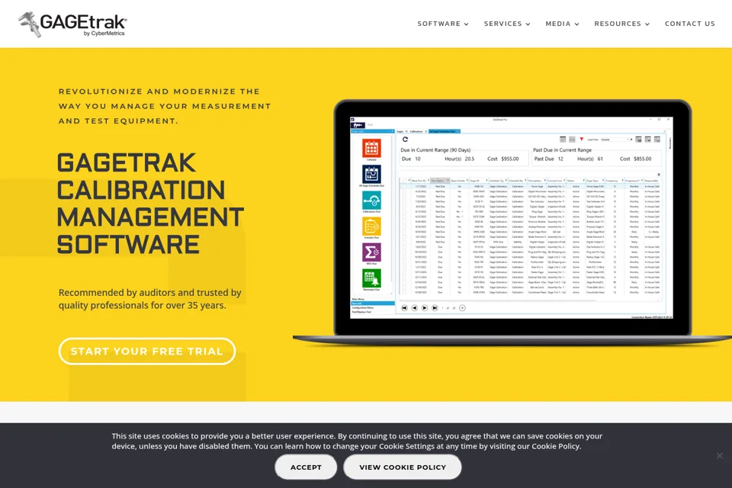Dismiss the cookie banner with the X
732x488 pixels.
(x=719, y=455)
